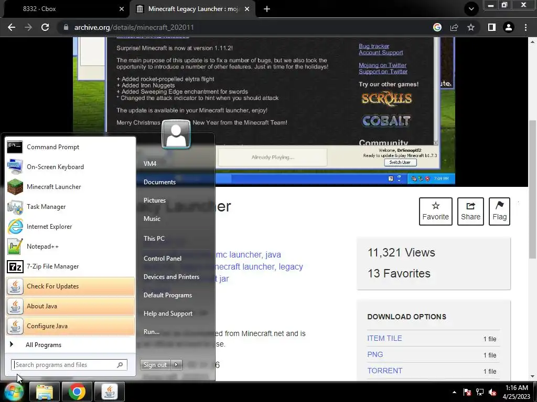Screen dimensions: 537x402
Task: Open 7-Zip File Manager
Action: 70,266
